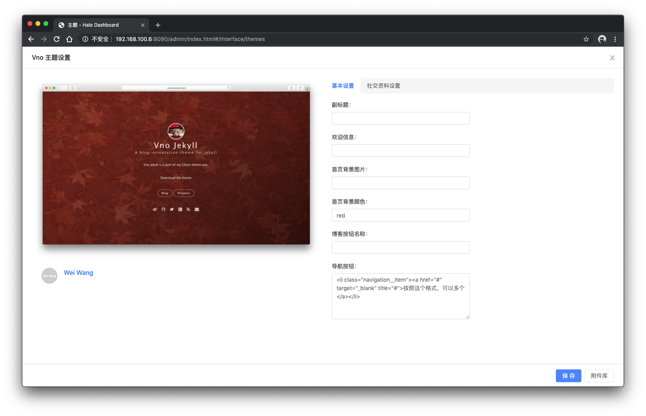View site security info icon
646x416 pixels.
click(85, 39)
